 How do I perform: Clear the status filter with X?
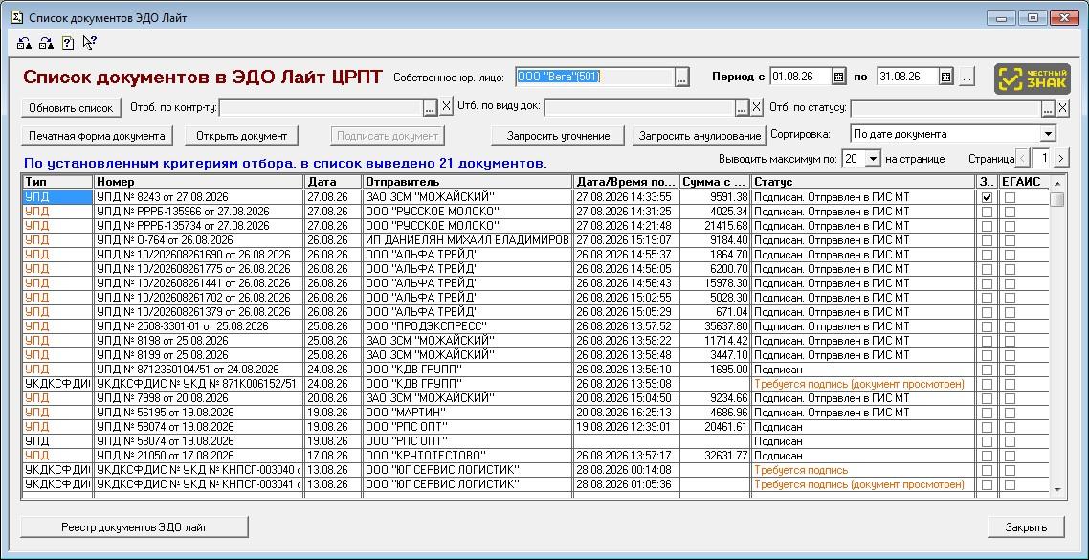(x=1062, y=107)
